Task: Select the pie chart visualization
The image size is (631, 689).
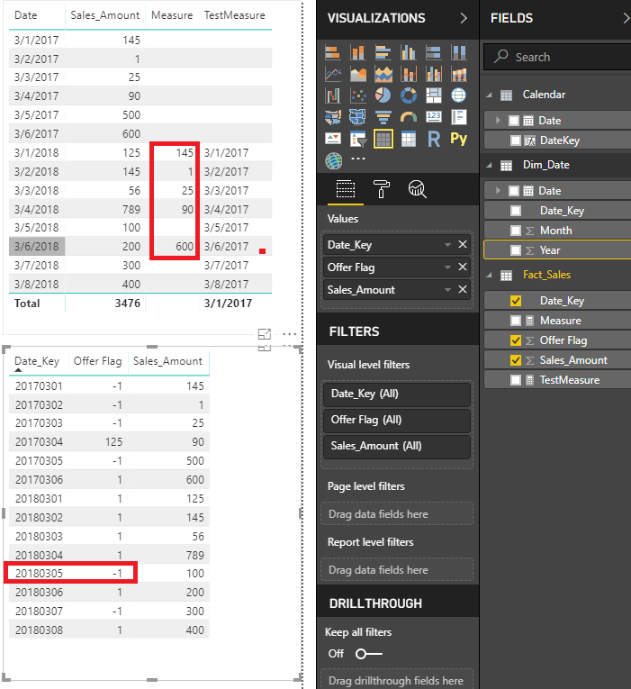Action: click(383, 95)
